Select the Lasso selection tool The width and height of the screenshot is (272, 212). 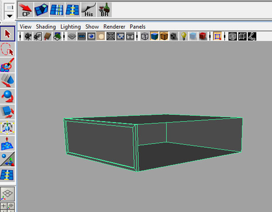(7, 49)
